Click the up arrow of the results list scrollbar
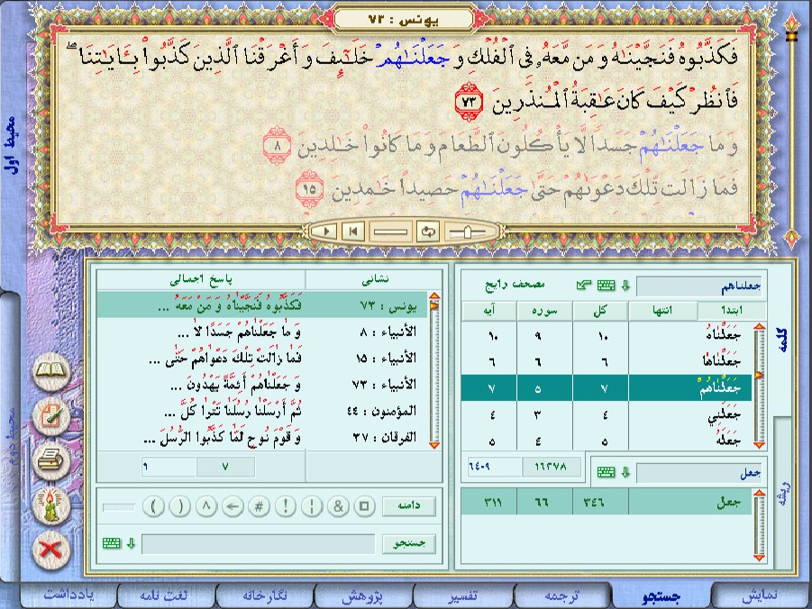The image size is (812, 609). tap(434, 295)
